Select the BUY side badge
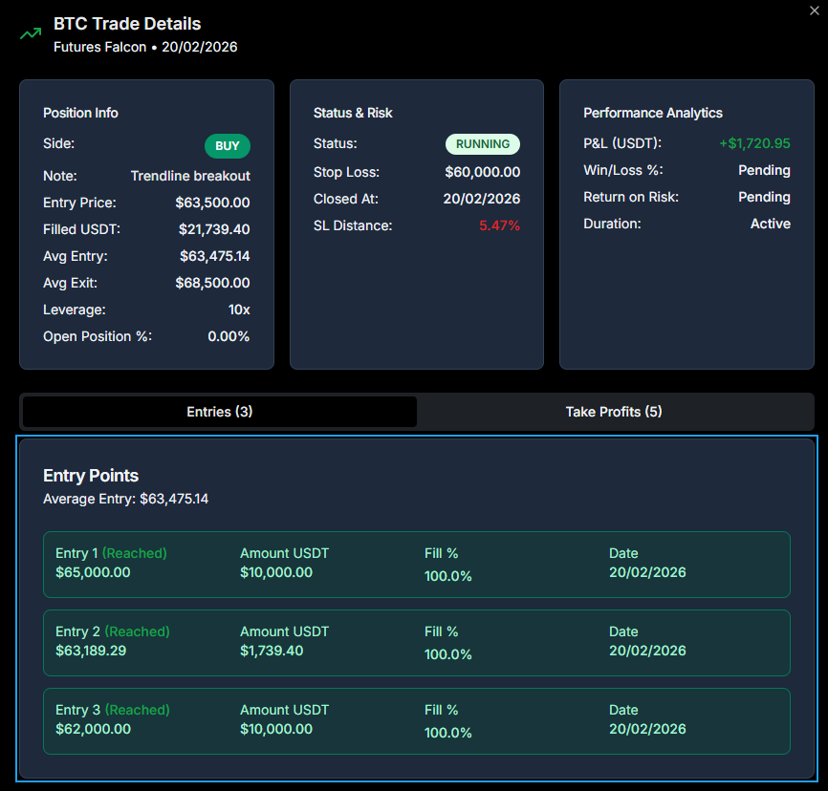This screenshot has height=791, width=828. (227, 146)
